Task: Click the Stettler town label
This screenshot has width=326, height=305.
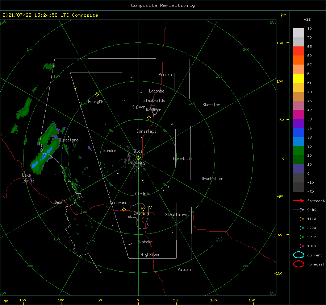Action: pyautogui.click(x=211, y=105)
